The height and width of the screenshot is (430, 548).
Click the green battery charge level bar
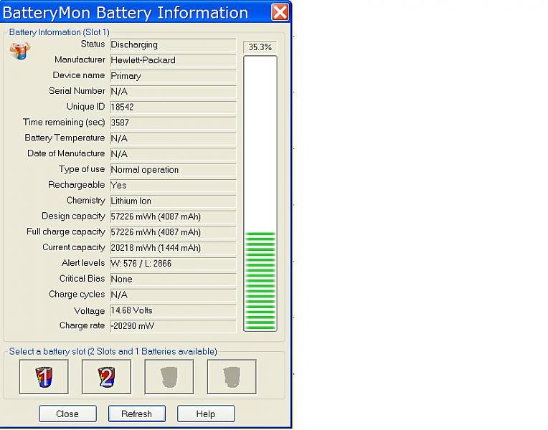(260, 279)
